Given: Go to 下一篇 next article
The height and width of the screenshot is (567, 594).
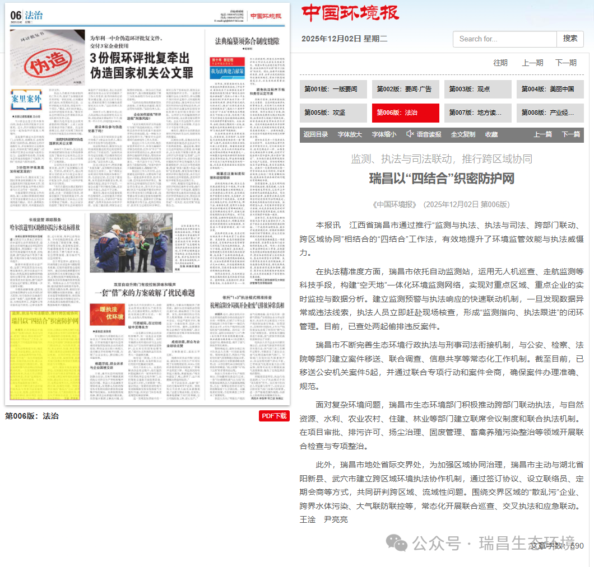Looking at the screenshot, I should pos(570,134).
